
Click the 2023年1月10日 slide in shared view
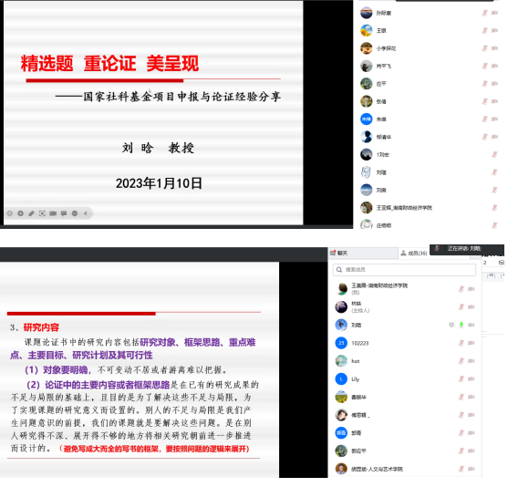click(153, 112)
